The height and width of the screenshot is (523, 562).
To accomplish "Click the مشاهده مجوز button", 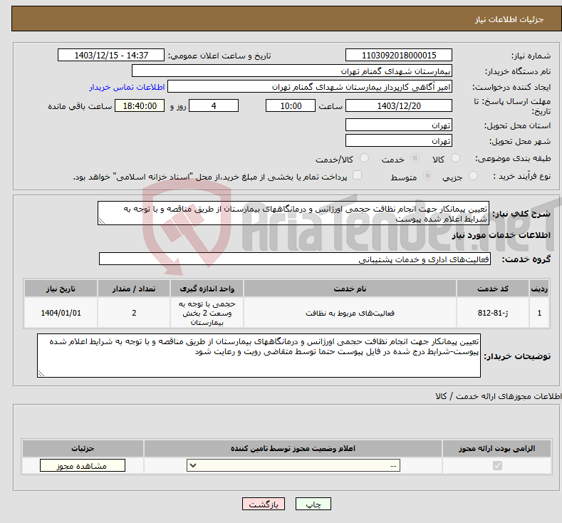I will pyautogui.click(x=83, y=466).
